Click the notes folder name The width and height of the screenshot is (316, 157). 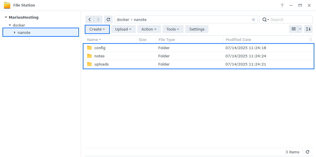pos(99,56)
